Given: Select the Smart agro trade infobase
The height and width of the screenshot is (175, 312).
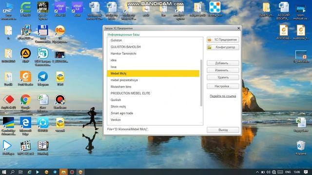Looking at the screenshot, I should coord(153,113).
